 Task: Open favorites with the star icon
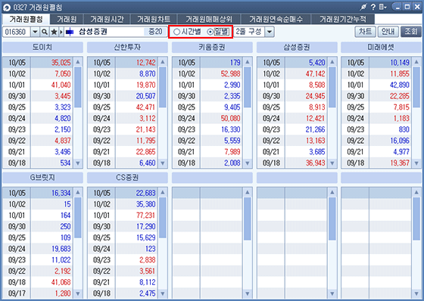click(x=54, y=32)
